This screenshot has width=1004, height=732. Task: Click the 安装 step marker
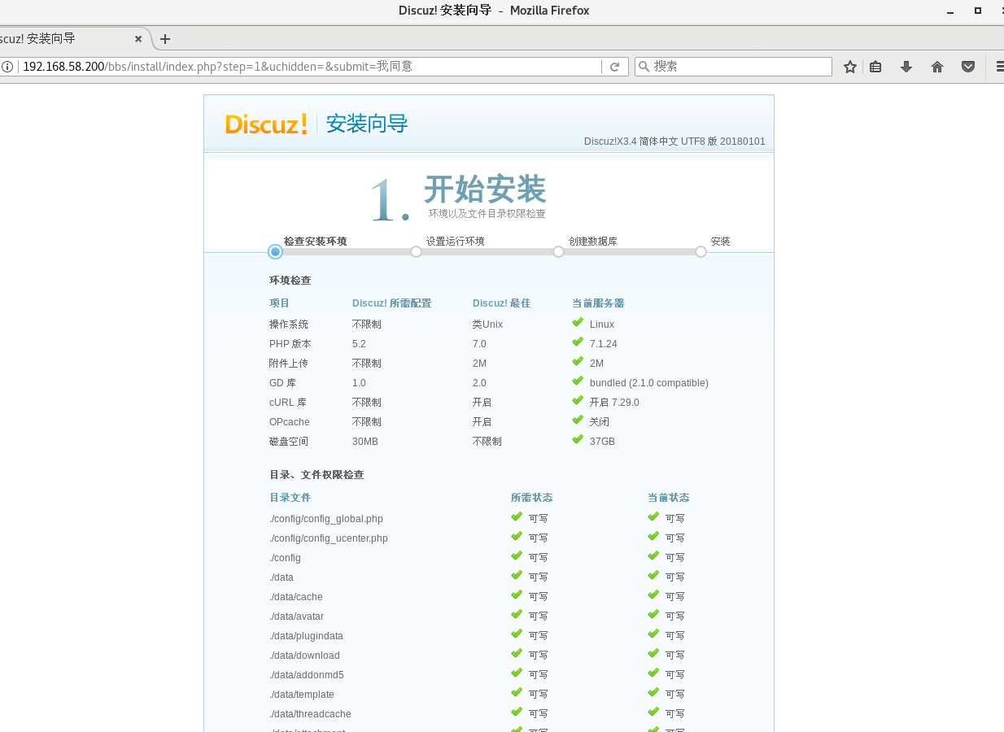[701, 252]
